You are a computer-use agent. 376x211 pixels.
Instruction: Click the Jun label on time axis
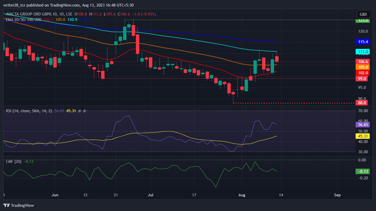click(x=55, y=195)
